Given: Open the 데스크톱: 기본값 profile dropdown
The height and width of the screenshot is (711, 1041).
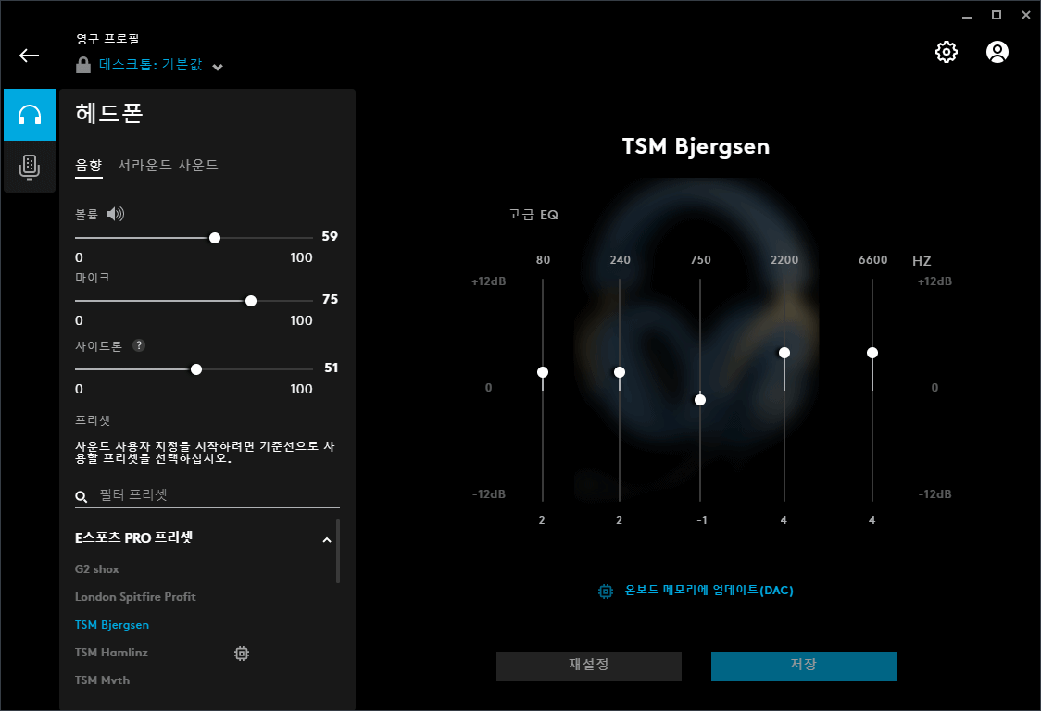Looking at the screenshot, I should 160,65.
